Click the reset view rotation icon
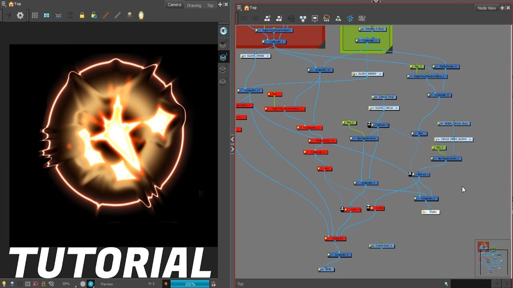 (x=51, y=284)
